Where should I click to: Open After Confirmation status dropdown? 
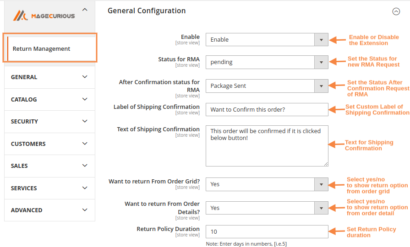coord(267,86)
